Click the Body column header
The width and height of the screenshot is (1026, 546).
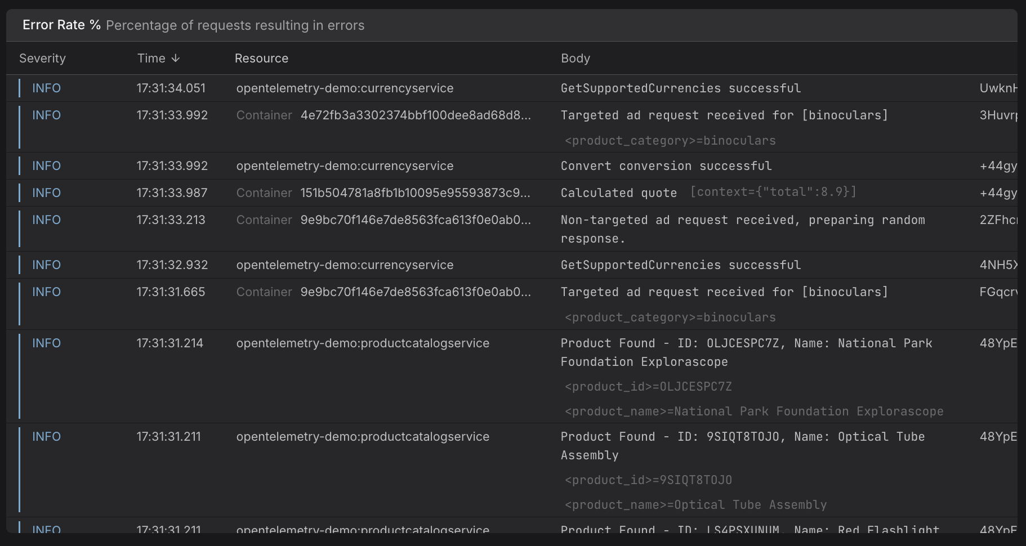point(575,58)
